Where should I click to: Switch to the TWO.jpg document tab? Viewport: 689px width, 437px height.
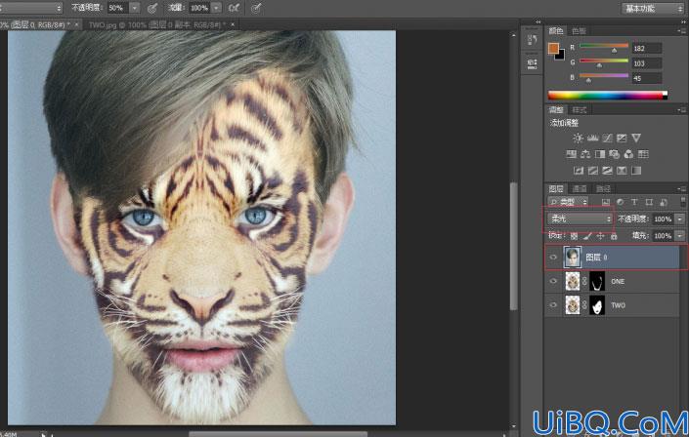[x=157, y=24]
